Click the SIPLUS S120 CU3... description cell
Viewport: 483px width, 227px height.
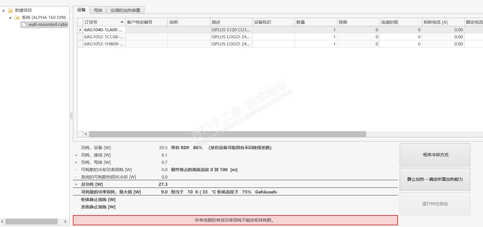[231, 30]
